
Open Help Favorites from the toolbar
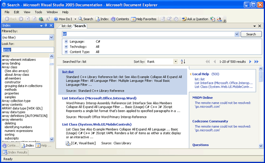144,19
